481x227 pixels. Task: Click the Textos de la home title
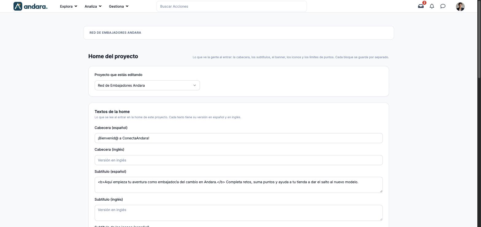click(x=112, y=112)
